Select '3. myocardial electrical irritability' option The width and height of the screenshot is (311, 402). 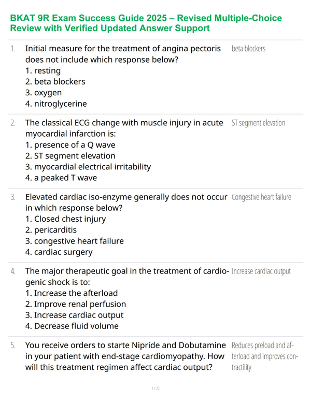click(88, 167)
